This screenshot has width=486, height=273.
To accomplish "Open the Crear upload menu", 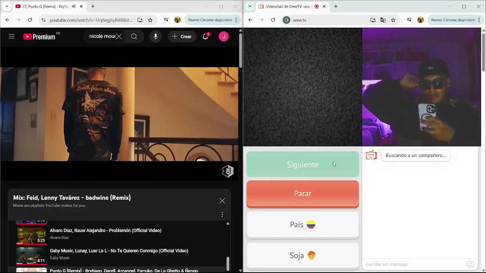I will 182,36.
